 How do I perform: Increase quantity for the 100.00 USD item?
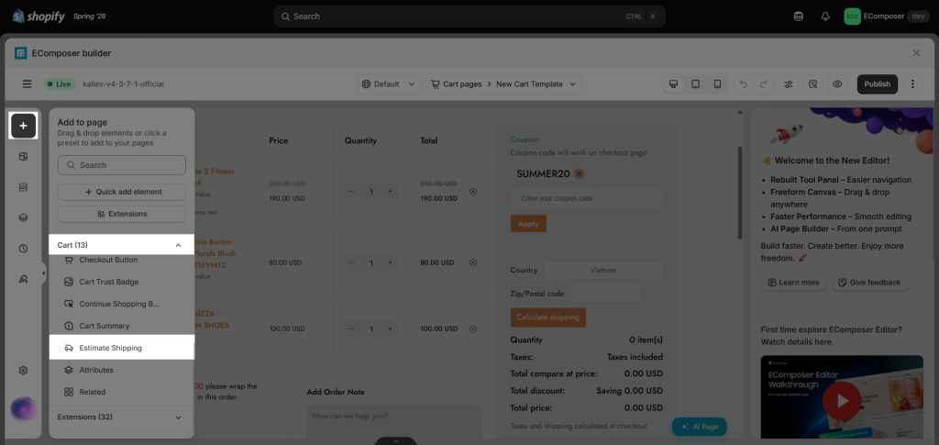pyautogui.click(x=390, y=328)
